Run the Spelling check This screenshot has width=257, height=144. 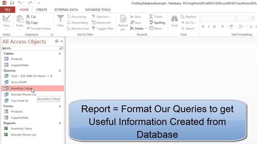coord(157,22)
